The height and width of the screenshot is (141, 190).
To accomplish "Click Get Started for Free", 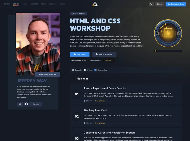I will pyautogui.click(x=176, y=4).
